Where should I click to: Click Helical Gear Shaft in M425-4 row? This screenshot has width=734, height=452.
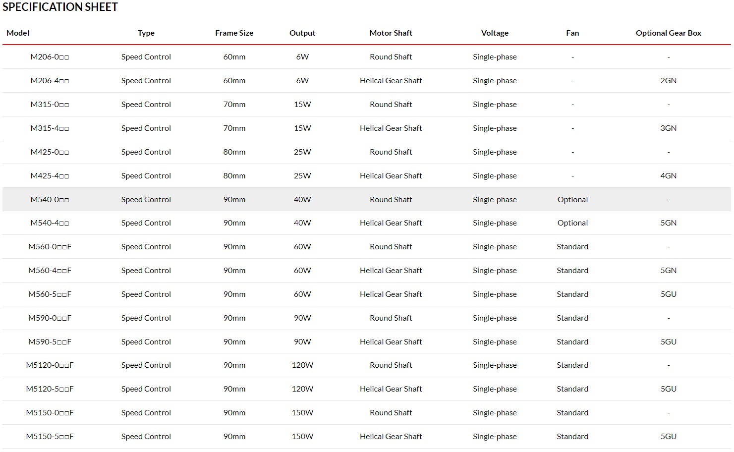(391, 176)
